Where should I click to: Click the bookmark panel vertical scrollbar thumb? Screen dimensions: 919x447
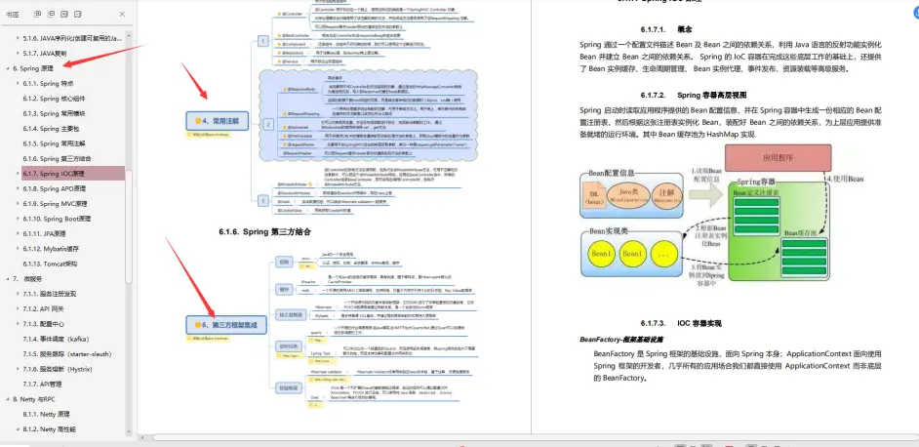(129, 225)
